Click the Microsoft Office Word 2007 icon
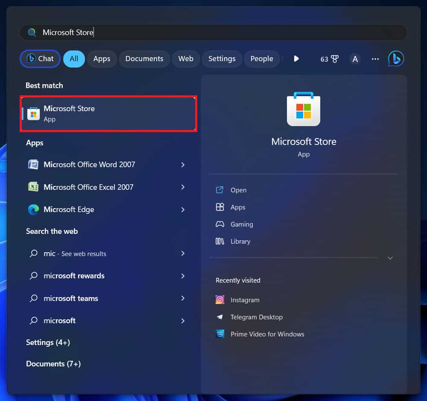Image resolution: width=427 pixels, height=401 pixels. pos(33,165)
